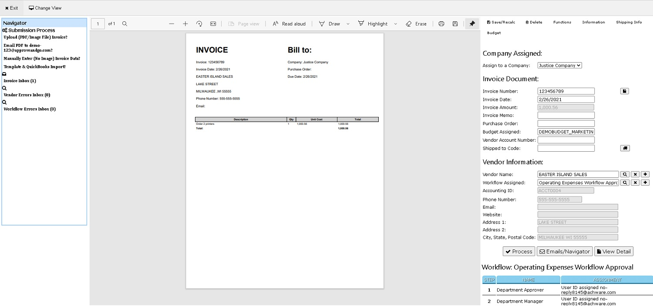Click the magnifier icon above Vendor Errors Inbox

(x=4, y=88)
